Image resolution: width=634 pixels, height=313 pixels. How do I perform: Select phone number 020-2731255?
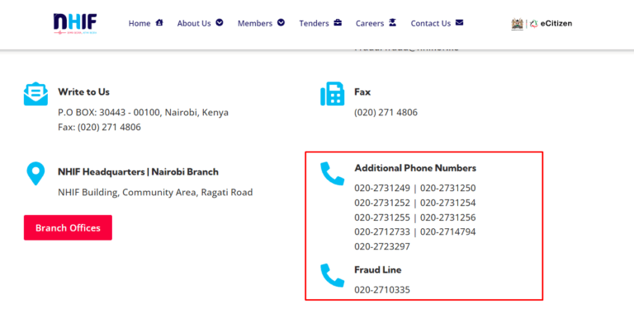point(382,217)
